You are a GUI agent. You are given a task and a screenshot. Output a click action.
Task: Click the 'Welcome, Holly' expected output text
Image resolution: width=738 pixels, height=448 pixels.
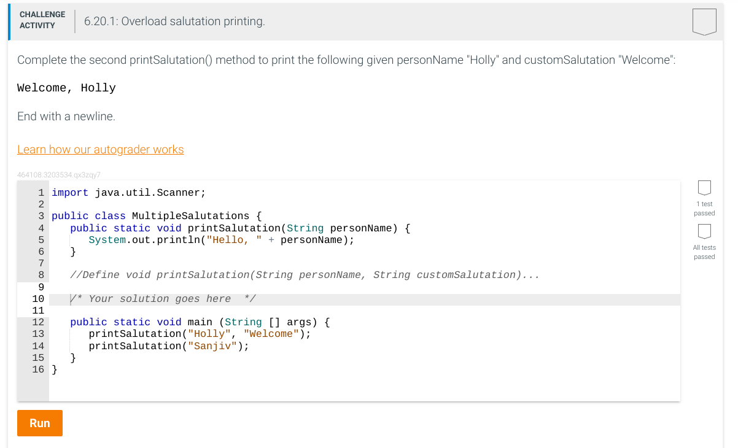click(65, 88)
